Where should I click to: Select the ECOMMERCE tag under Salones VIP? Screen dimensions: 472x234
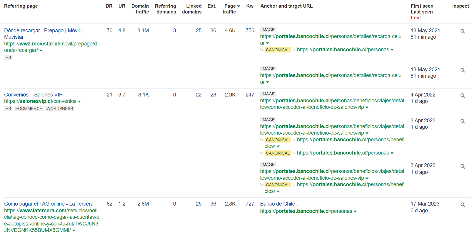(29, 108)
